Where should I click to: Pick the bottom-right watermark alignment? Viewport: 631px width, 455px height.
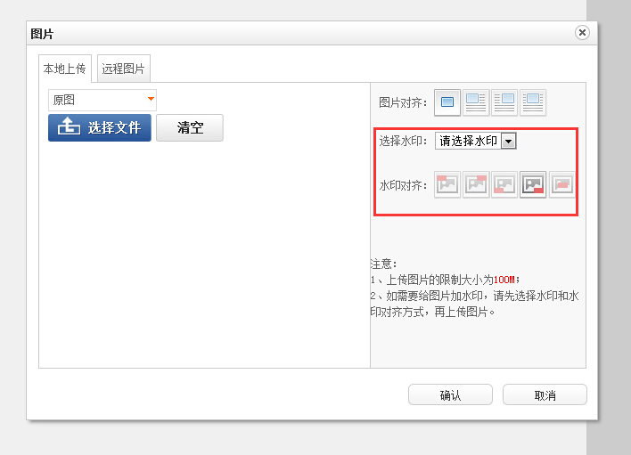533,185
